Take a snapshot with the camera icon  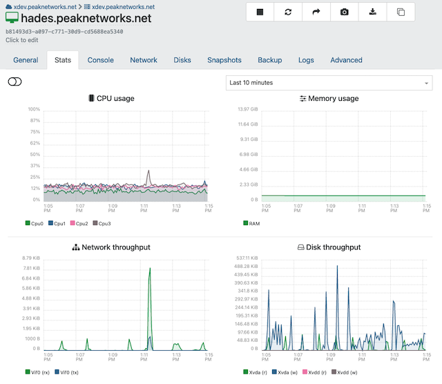point(345,12)
